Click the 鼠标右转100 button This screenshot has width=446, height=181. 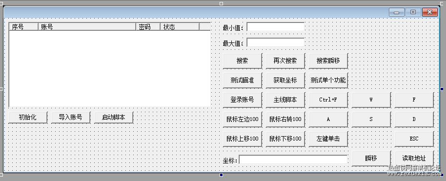pos(285,119)
